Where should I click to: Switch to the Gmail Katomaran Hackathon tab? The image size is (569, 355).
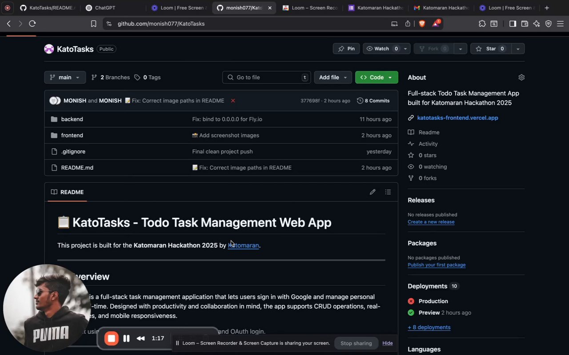coord(442,8)
